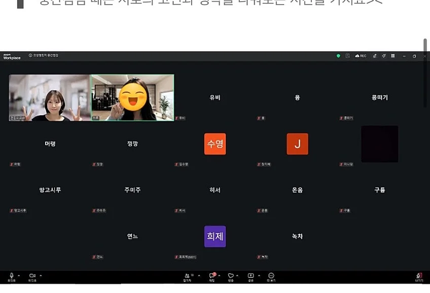430x293 pixels.
Task: Mute the microphone in Zoom toolbar
Action: (12, 277)
